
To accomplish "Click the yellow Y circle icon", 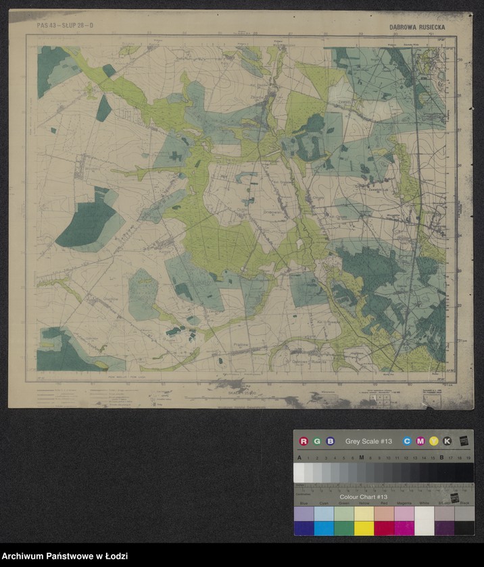I will (433, 441).
